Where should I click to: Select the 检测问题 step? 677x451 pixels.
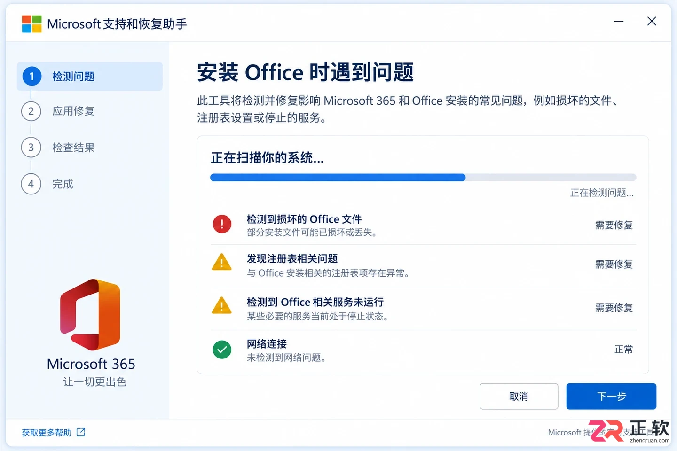(x=90, y=77)
